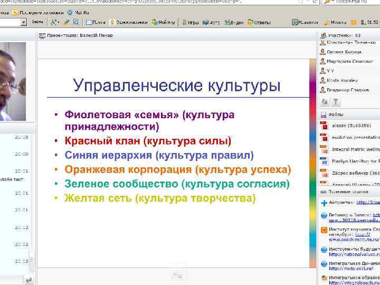The height and width of the screenshot is (285, 380).
Task: Click the slide control icon below presentation
Action: [177, 275]
